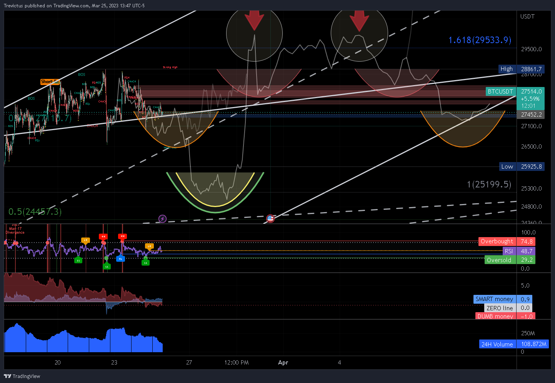Click the Mar-17 Divergence annotation
This screenshot has height=383, width=555.
point(15,230)
